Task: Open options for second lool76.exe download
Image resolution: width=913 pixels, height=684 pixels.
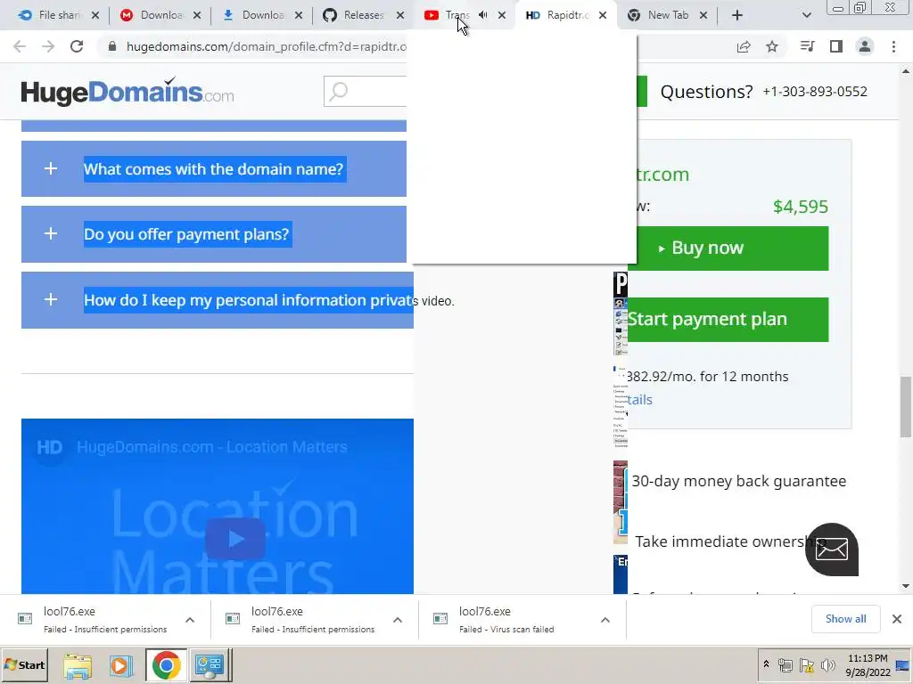Action: pyautogui.click(x=398, y=620)
